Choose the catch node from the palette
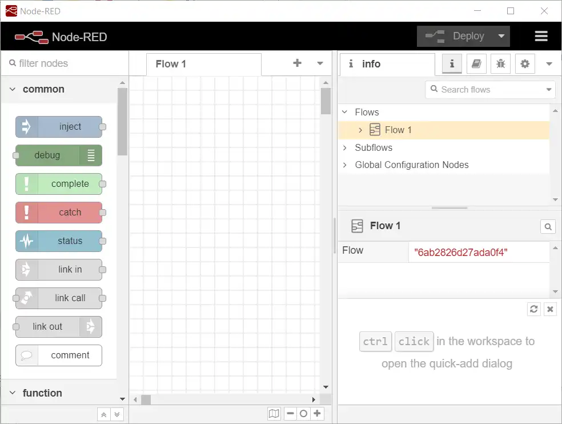 coord(59,213)
